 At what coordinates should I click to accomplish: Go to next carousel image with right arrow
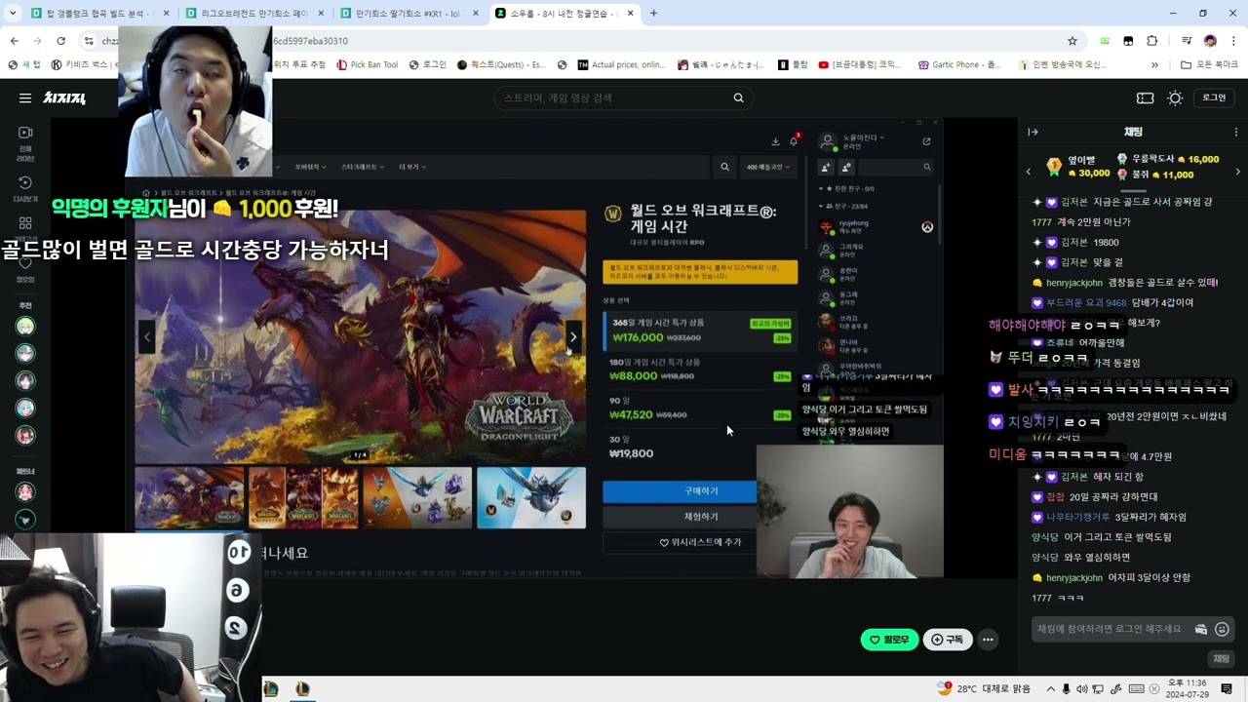[x=573, y=336]
